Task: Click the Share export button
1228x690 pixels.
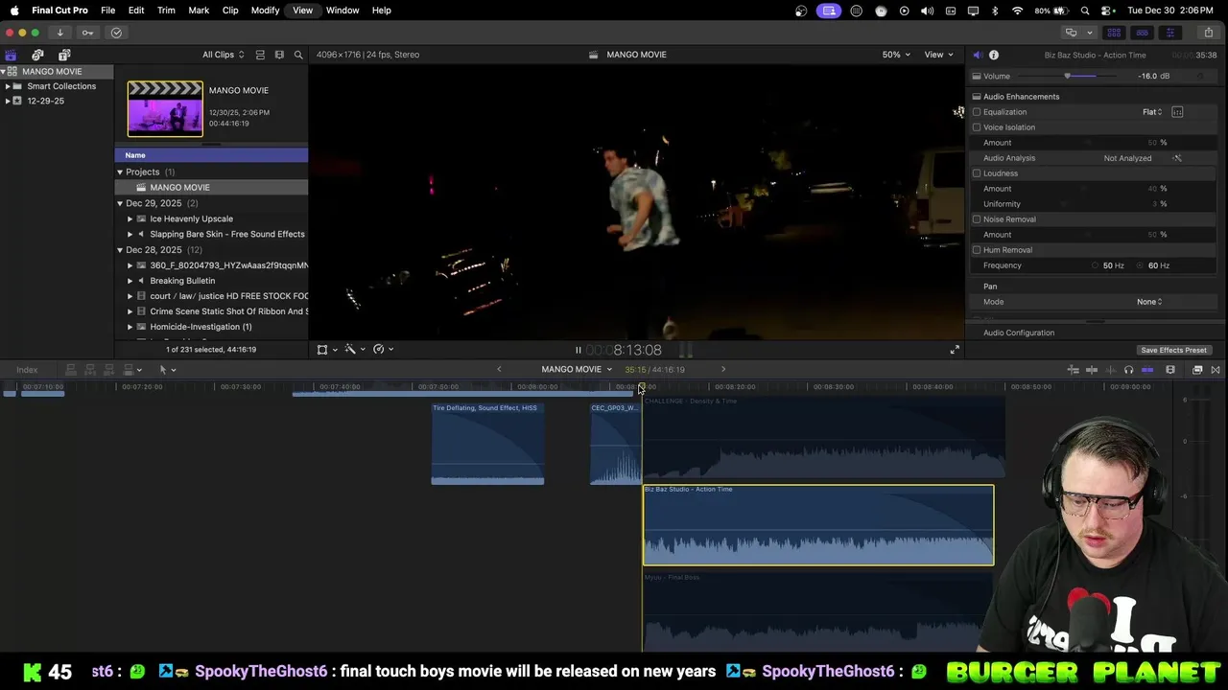Action: pos(1208,33)
